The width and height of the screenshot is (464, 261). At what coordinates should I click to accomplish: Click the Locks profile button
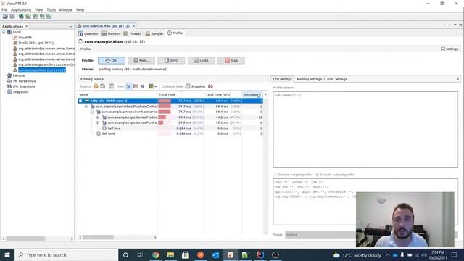[x=201, y=60]
